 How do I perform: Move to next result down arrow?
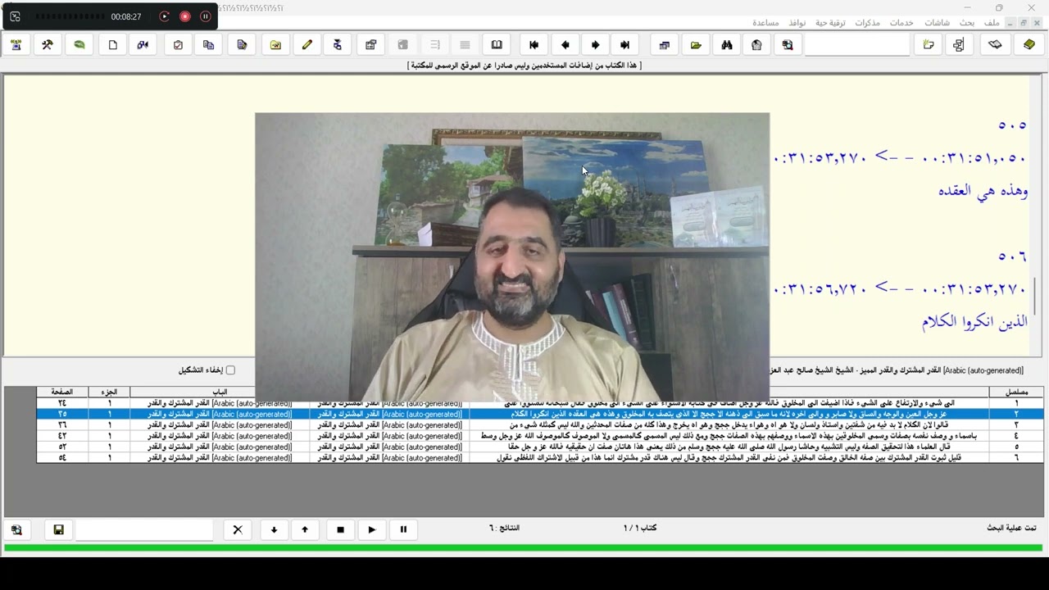(x=274, y=529)
